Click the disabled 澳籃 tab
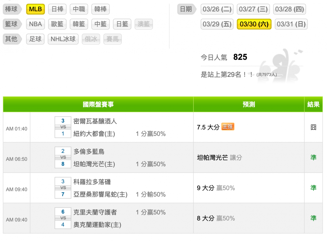 click(x=144, y=24)
